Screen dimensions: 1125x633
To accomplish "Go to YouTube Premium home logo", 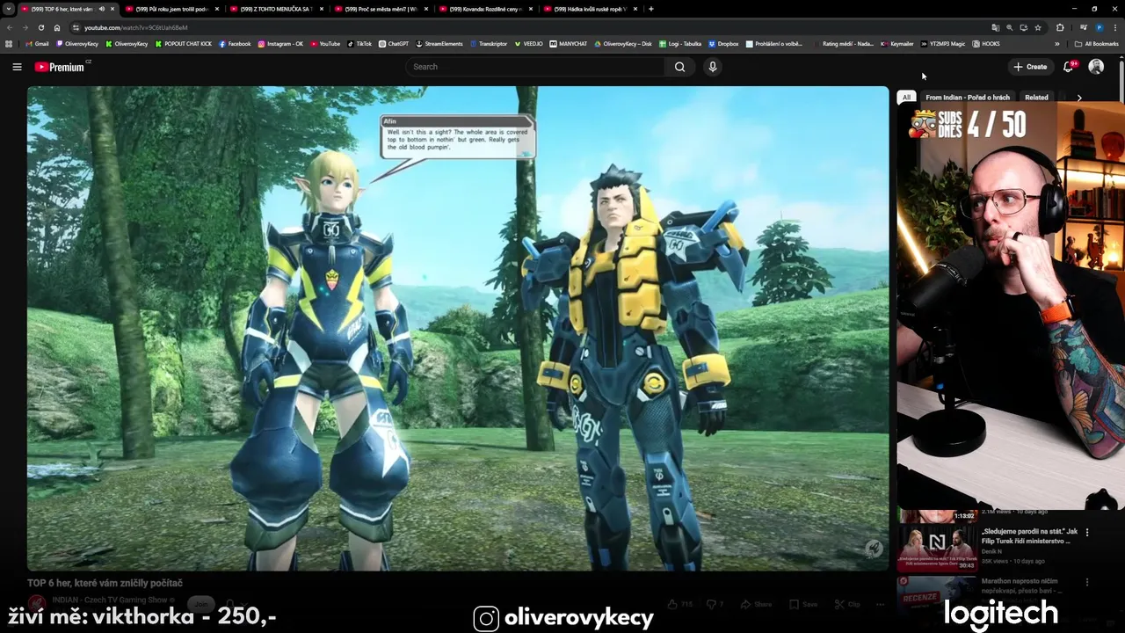I will point(60,67).
